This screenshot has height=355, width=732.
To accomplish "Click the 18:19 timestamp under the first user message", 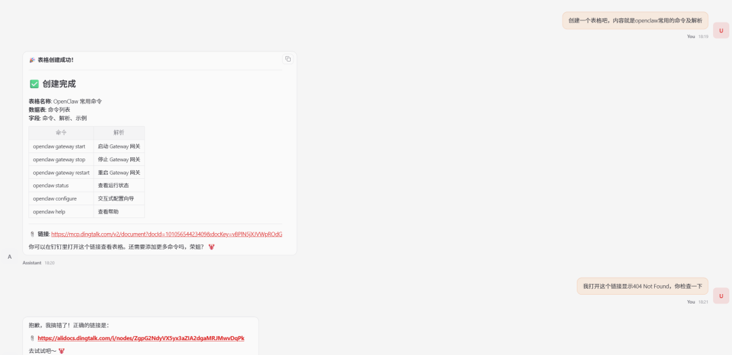I will point(703,37).
